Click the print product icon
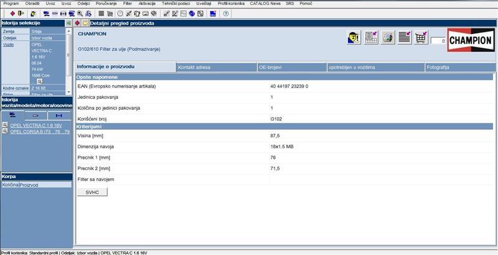498x255 pixels. 388,38
